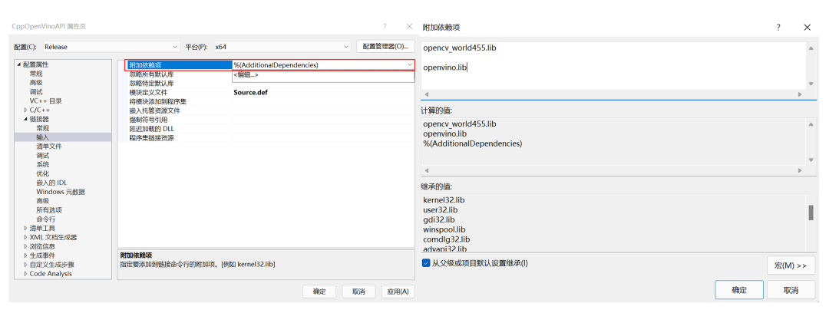The width and height of the screenshot is (829, 323).
Task: Select VC++ 目录 in the tree
Action: point(45,101)
